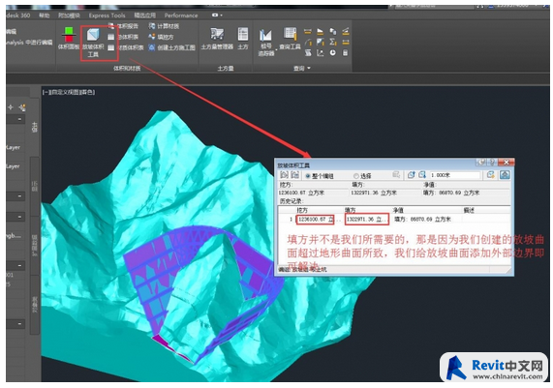Image resolution: width=553 pixels, height=388 pixels.
Task: Start the 桩号追踪器 station tracker
Action: (x=266, y=43)
